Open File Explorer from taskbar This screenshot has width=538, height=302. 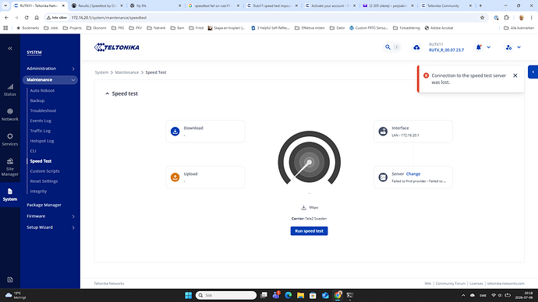click(300, 295)
